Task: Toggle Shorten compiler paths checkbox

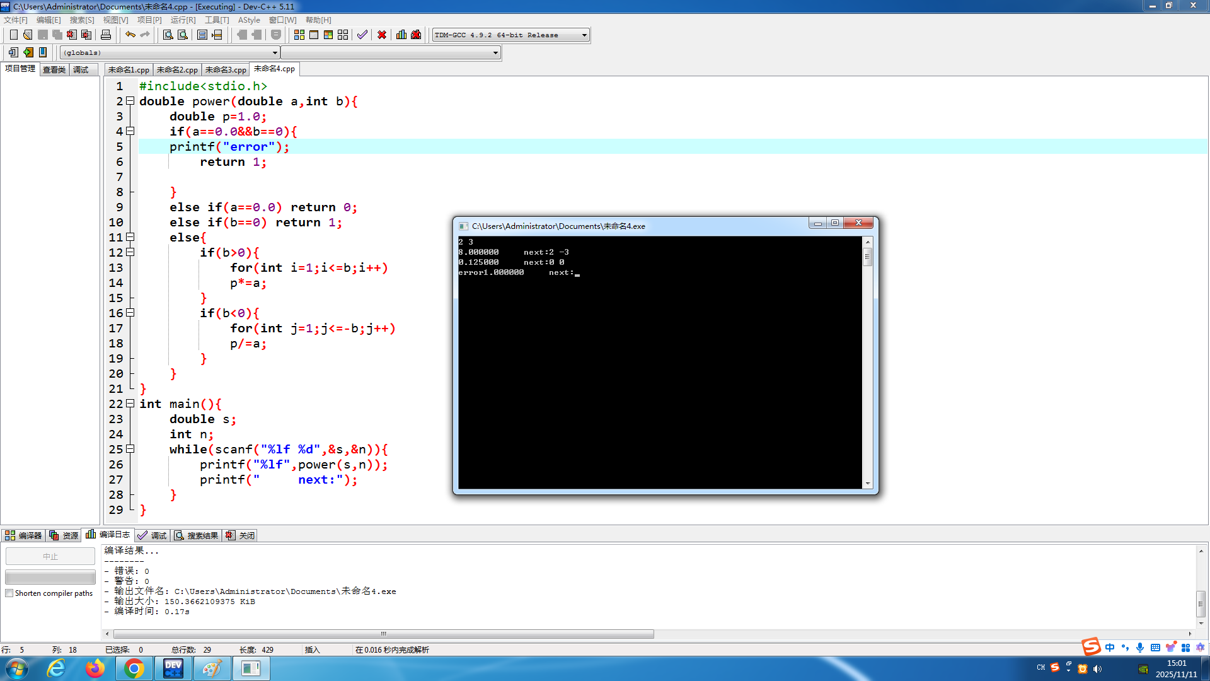Action: click(x=9, y=593)
